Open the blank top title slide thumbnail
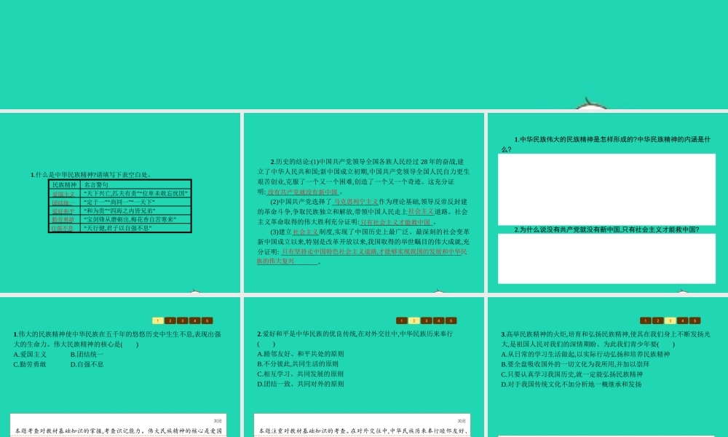This screenshot has height=437, width=728. (x=364, y=55)
